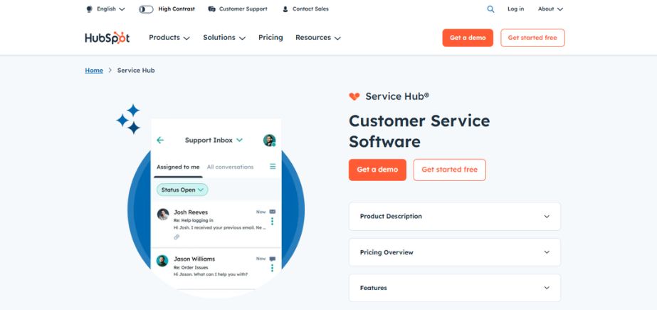Click the agent avatar in Support Inbox

270,140
